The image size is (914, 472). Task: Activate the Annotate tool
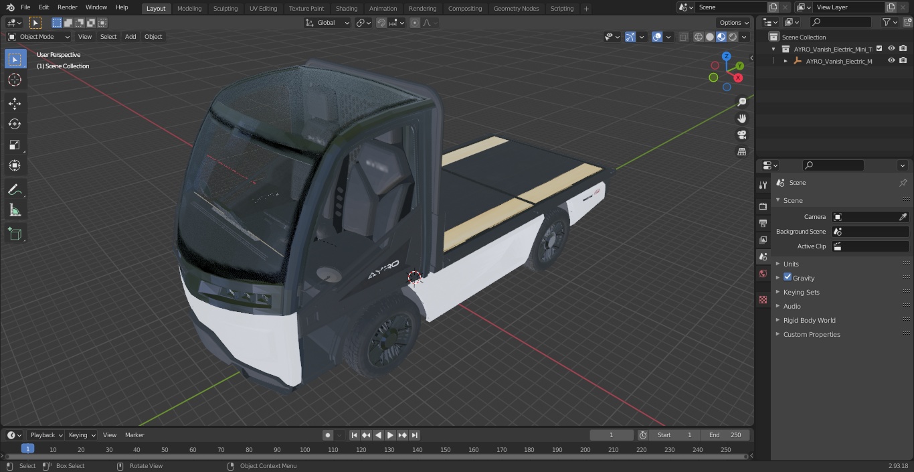point(15,189)
